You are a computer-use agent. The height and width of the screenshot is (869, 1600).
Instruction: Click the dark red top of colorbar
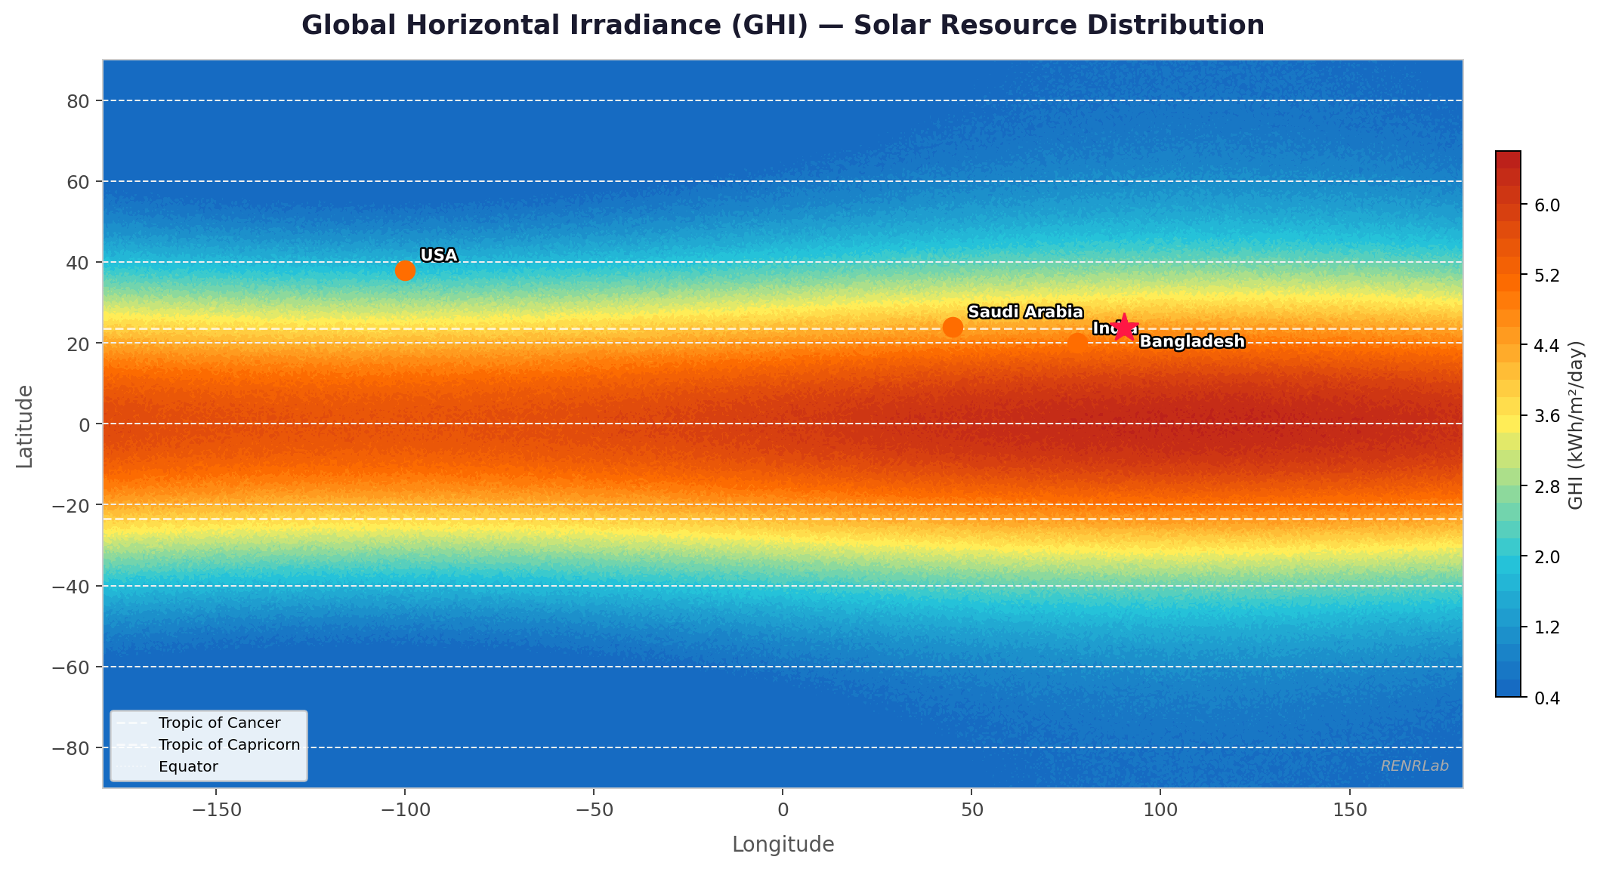[1508, 159]
